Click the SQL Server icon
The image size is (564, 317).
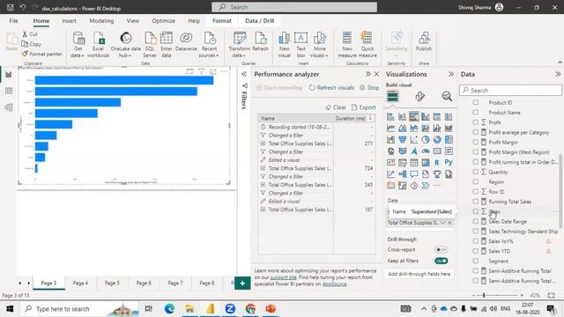[150, 45]
